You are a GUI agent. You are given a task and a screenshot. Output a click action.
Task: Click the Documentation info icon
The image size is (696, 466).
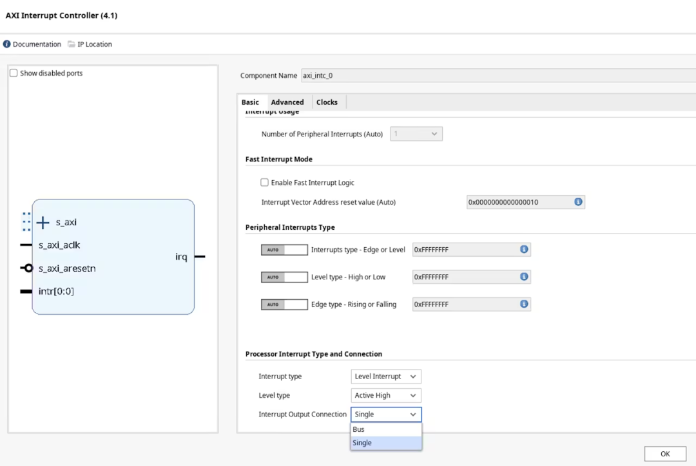coord(7,44)
